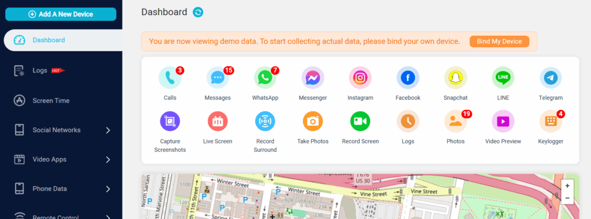Zoom out on the map

tap(567, 198)
